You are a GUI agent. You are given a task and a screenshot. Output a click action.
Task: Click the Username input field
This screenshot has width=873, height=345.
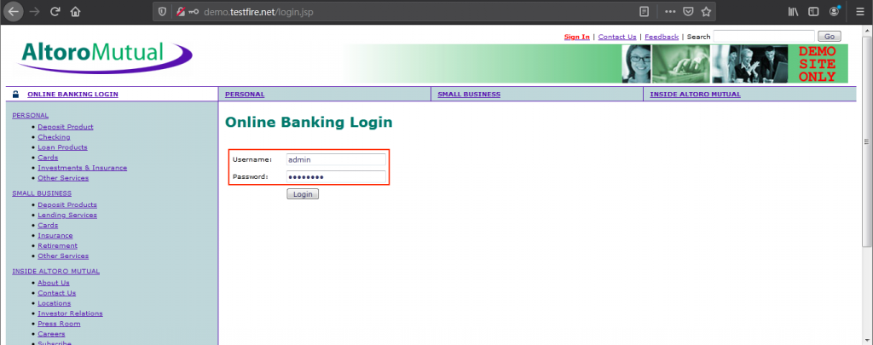[336, 159]
